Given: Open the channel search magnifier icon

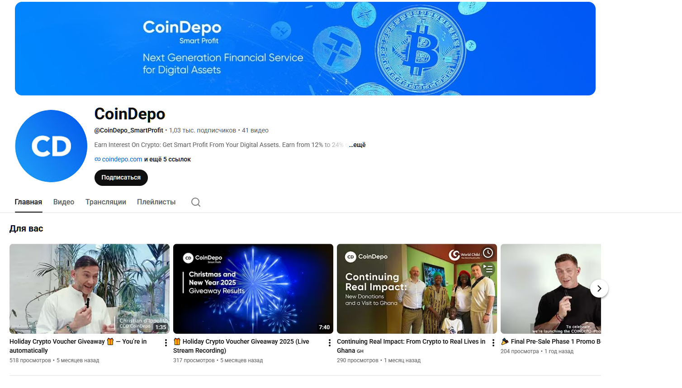Looking at the screenshot, I should pyautogui.click(x=196, y=202).
